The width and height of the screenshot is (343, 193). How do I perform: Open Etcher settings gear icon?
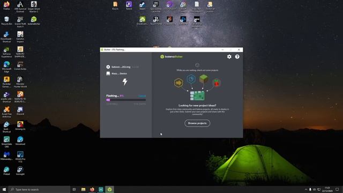pyautogui.click(x=229, y=57)
